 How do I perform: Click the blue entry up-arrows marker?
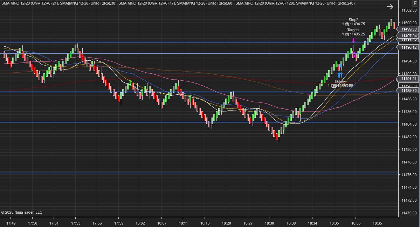[340, 75]
